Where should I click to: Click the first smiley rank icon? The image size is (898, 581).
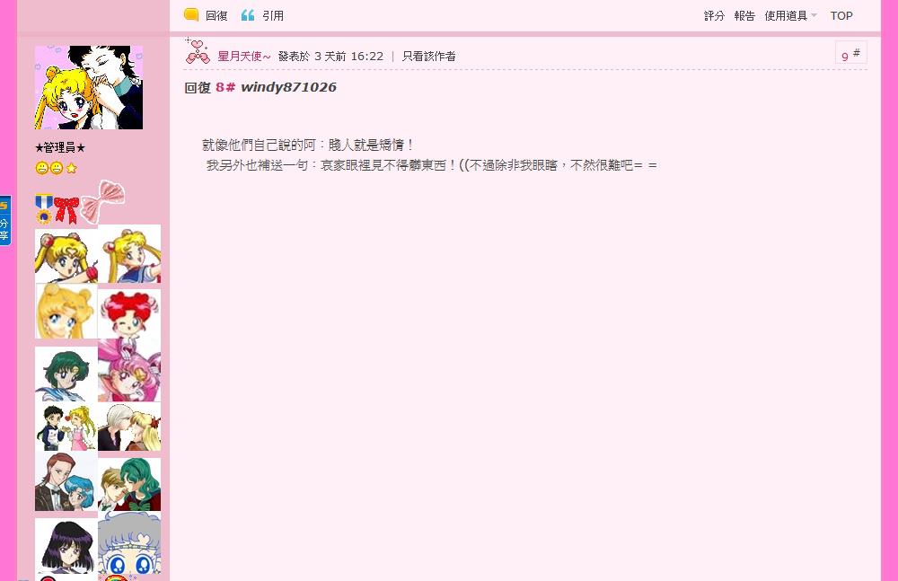(x=42, y=168)
